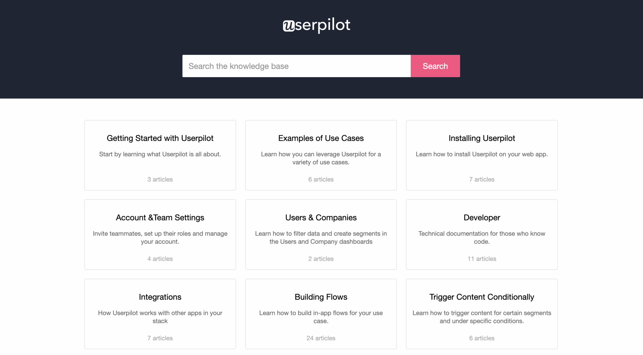The height and width of the screenshot is (355, 643).
Task: Open the Building Flows category
Action: click(321, 297)
